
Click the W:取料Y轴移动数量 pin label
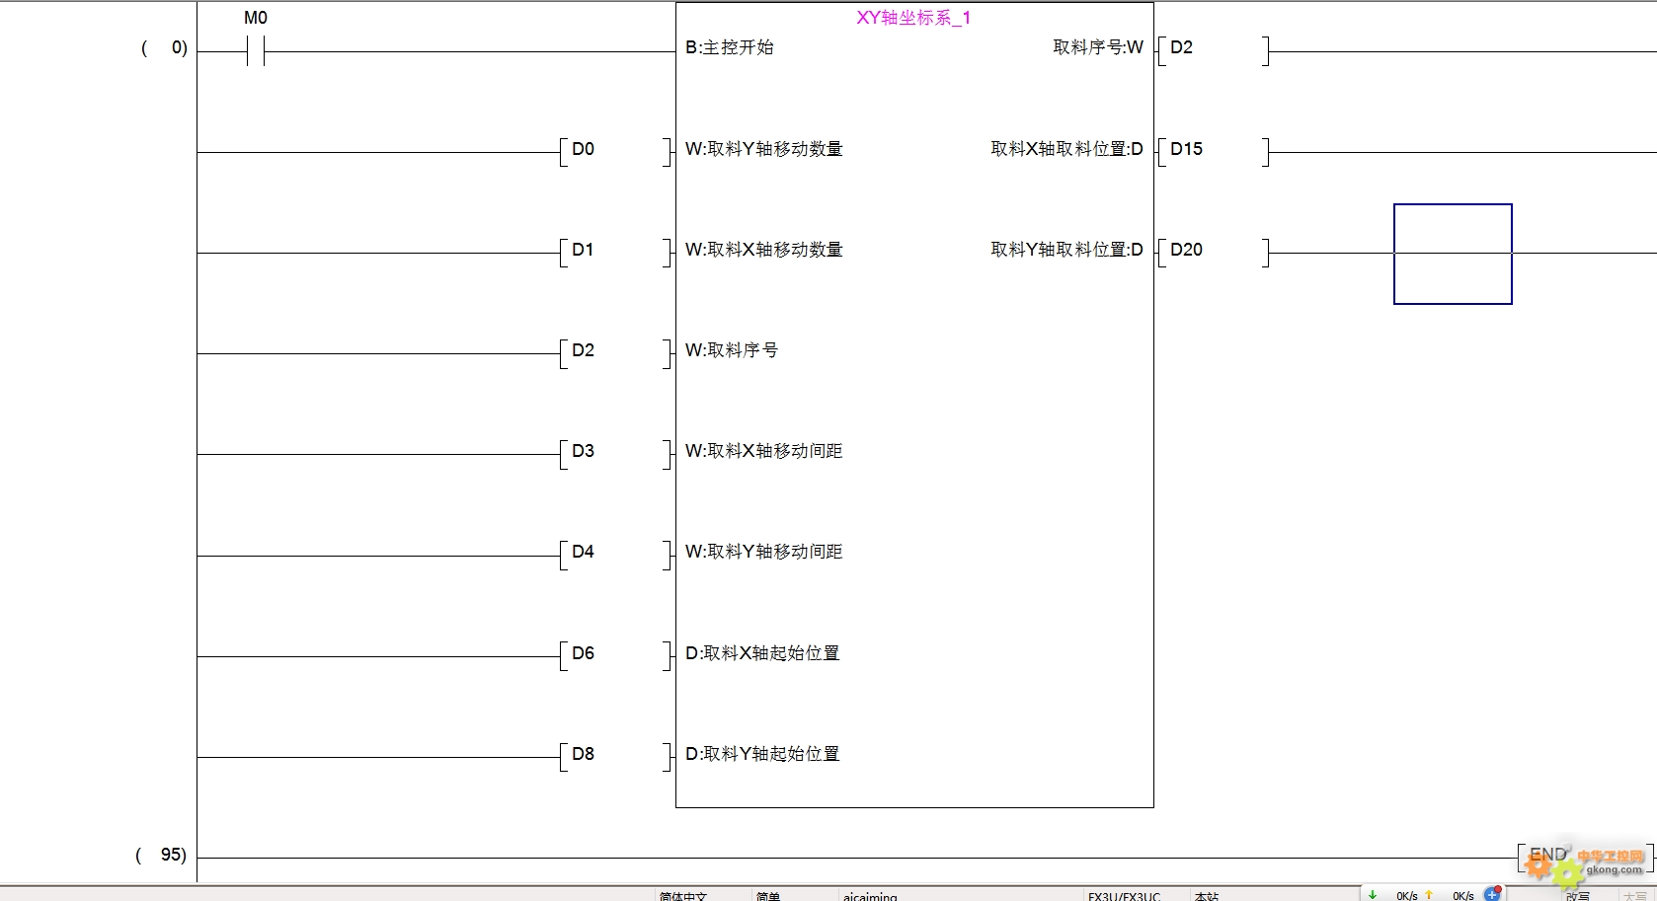[x=764, y=149]
